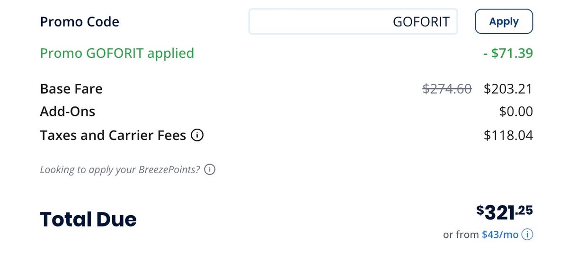The image size is (568, 254).
Task: Open the $43/mo monthly payment link
Action: tap(500, 235)
